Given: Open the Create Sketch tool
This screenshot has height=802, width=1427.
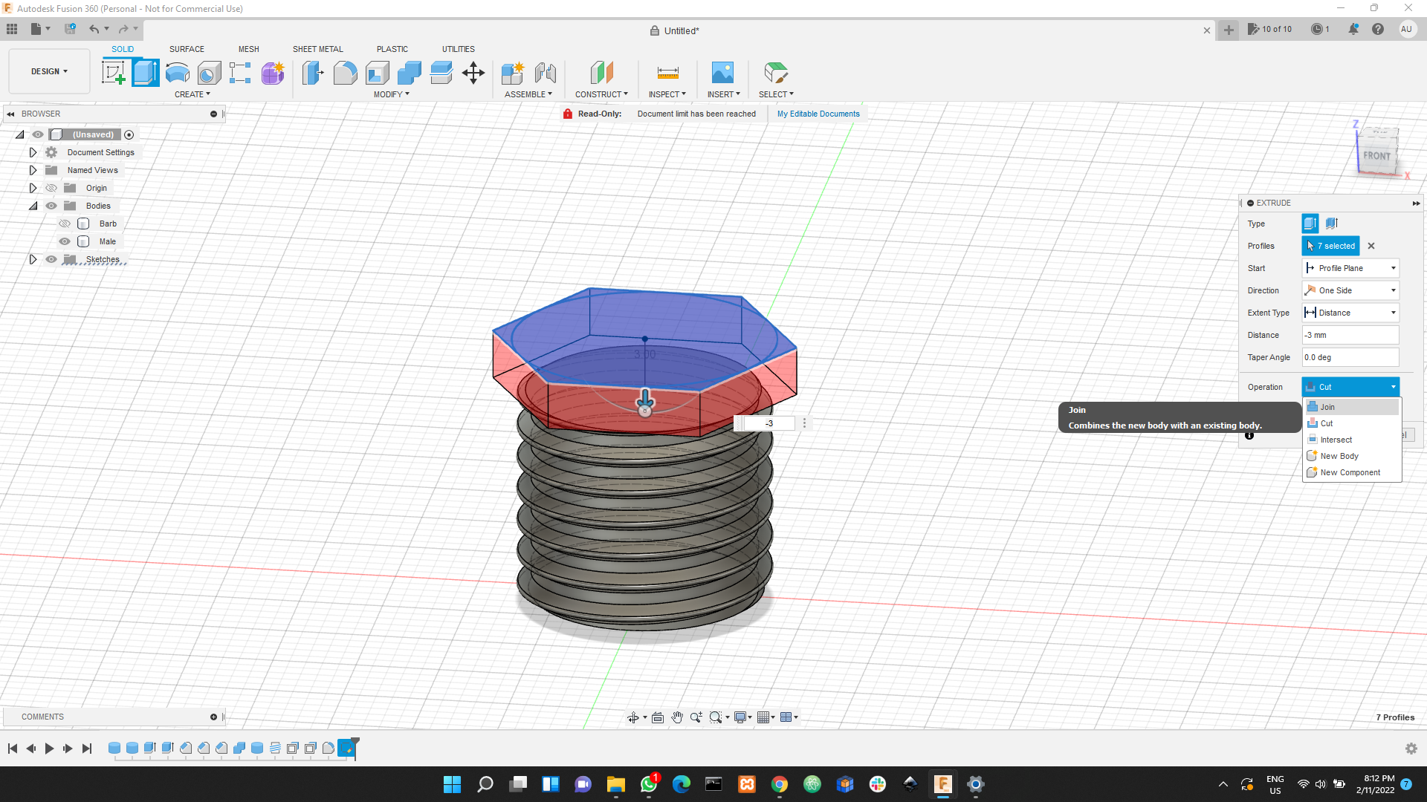Looking at the screenshot, I should coord(114,72).
